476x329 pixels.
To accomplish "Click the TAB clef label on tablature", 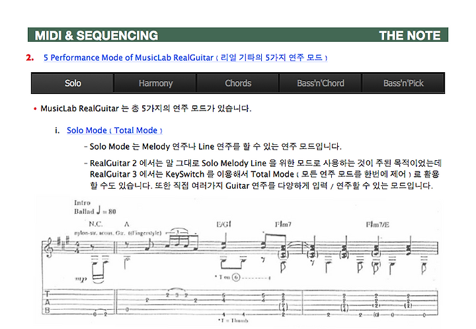I will [47, 302].
